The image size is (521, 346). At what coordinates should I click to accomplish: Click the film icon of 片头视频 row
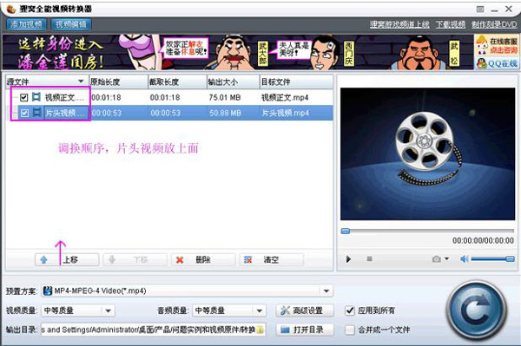(36, 113)
